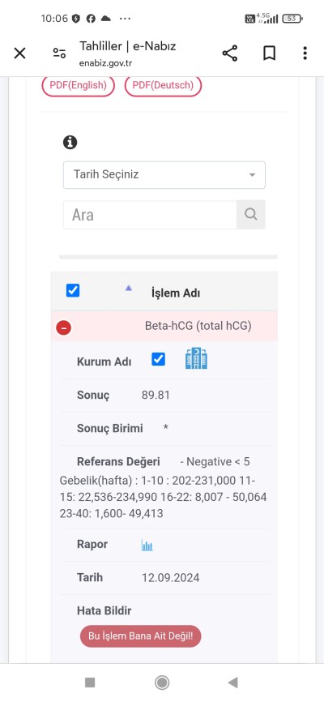The width and height of the screenshot is (324, 702).
Task: Open the three-dot overflow menu
Action: coord(305,54)
